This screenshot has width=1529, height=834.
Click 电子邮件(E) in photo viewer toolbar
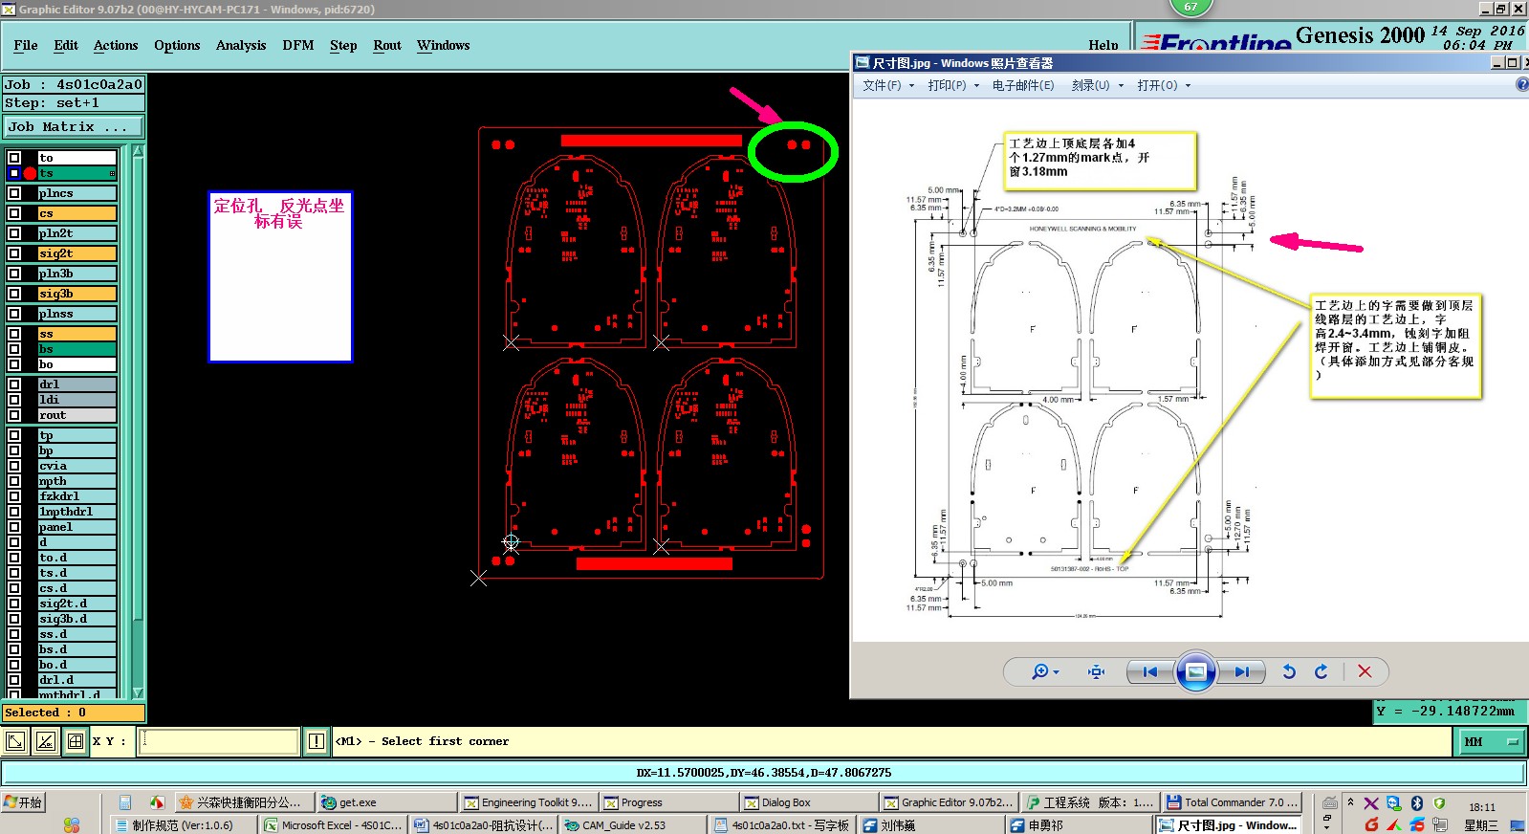(1022, 85)
